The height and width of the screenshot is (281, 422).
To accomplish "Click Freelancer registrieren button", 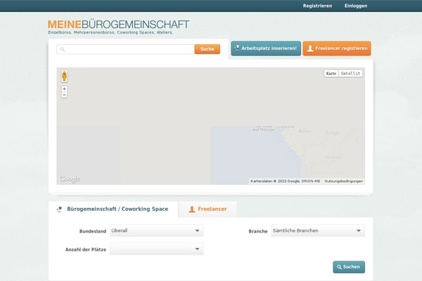I will click(337, 48).
